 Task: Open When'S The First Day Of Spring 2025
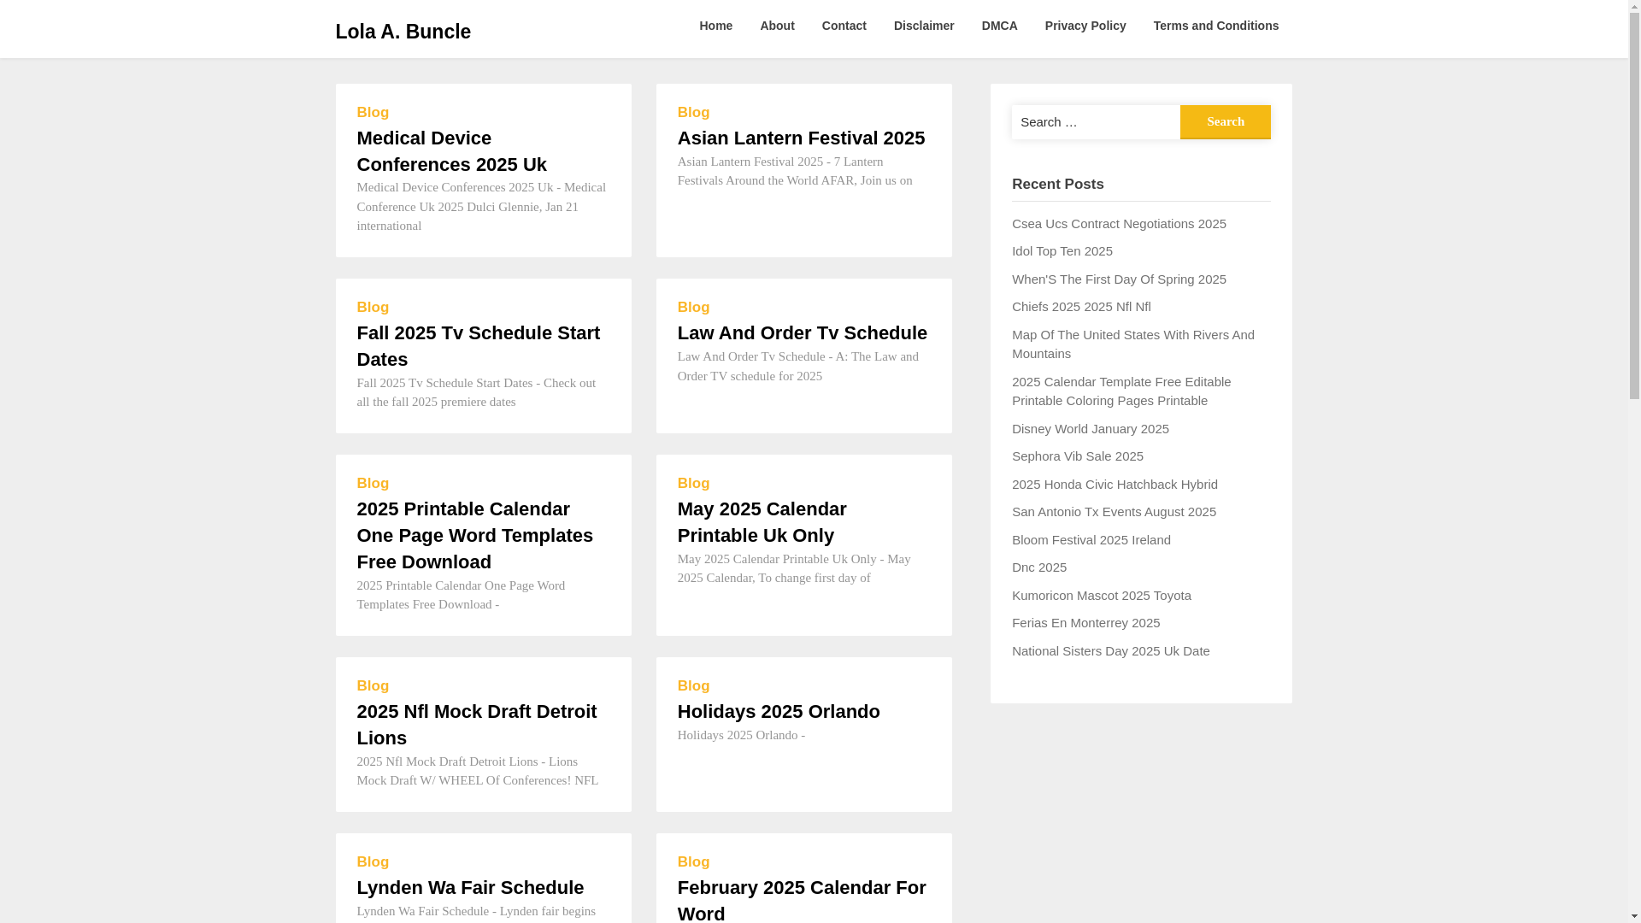(x=1119, y=279)
